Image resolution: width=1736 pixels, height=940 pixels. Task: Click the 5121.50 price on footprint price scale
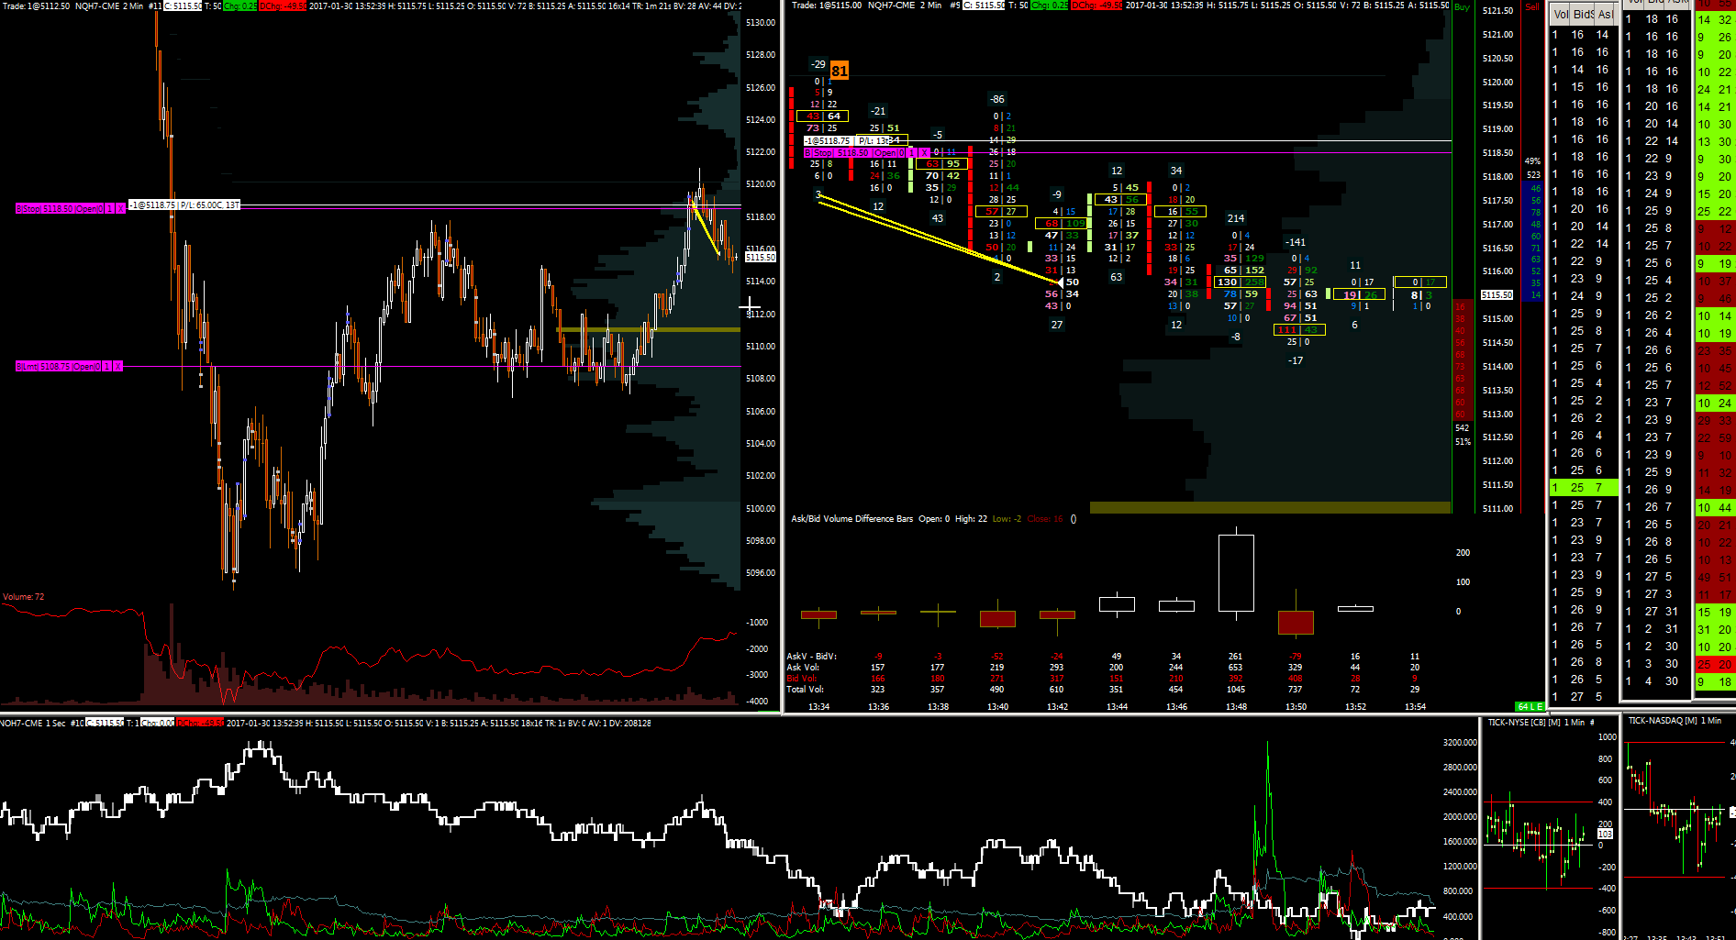[1497, 11]
